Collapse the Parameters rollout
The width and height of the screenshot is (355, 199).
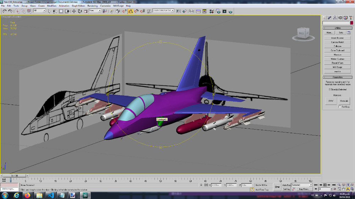click(x=337, y=77)
